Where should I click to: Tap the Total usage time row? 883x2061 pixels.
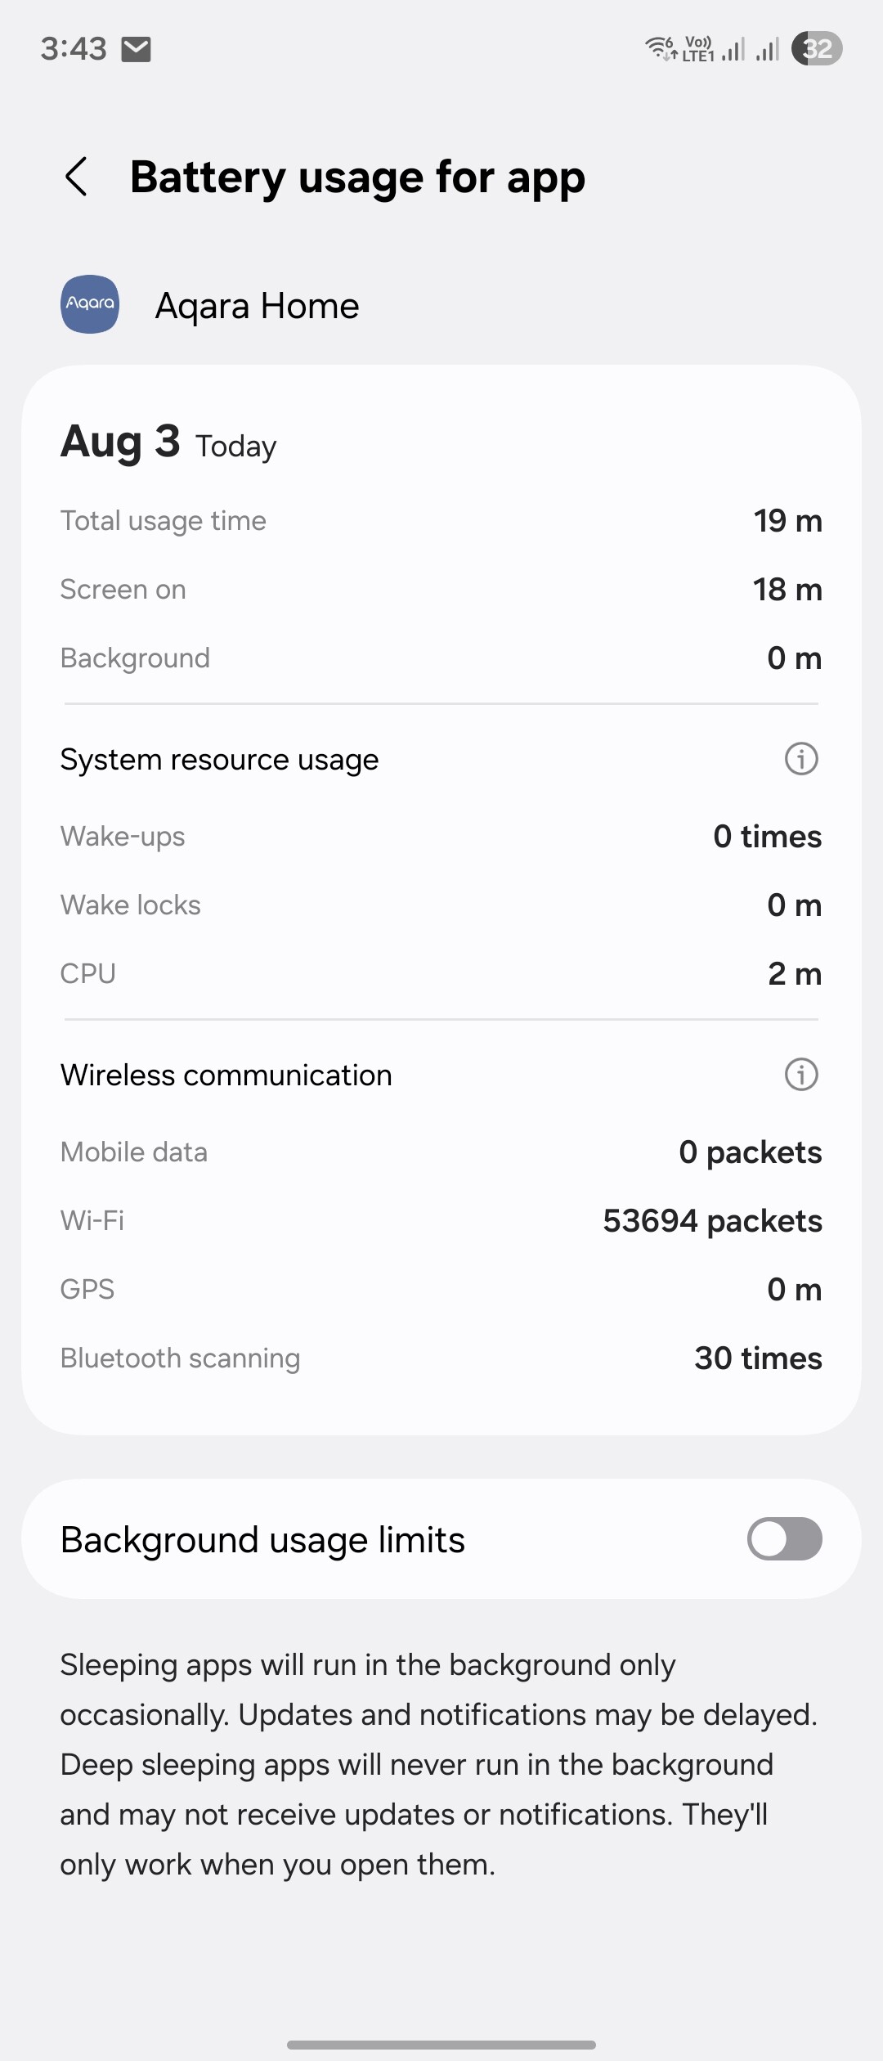click(x=441, y=521)
